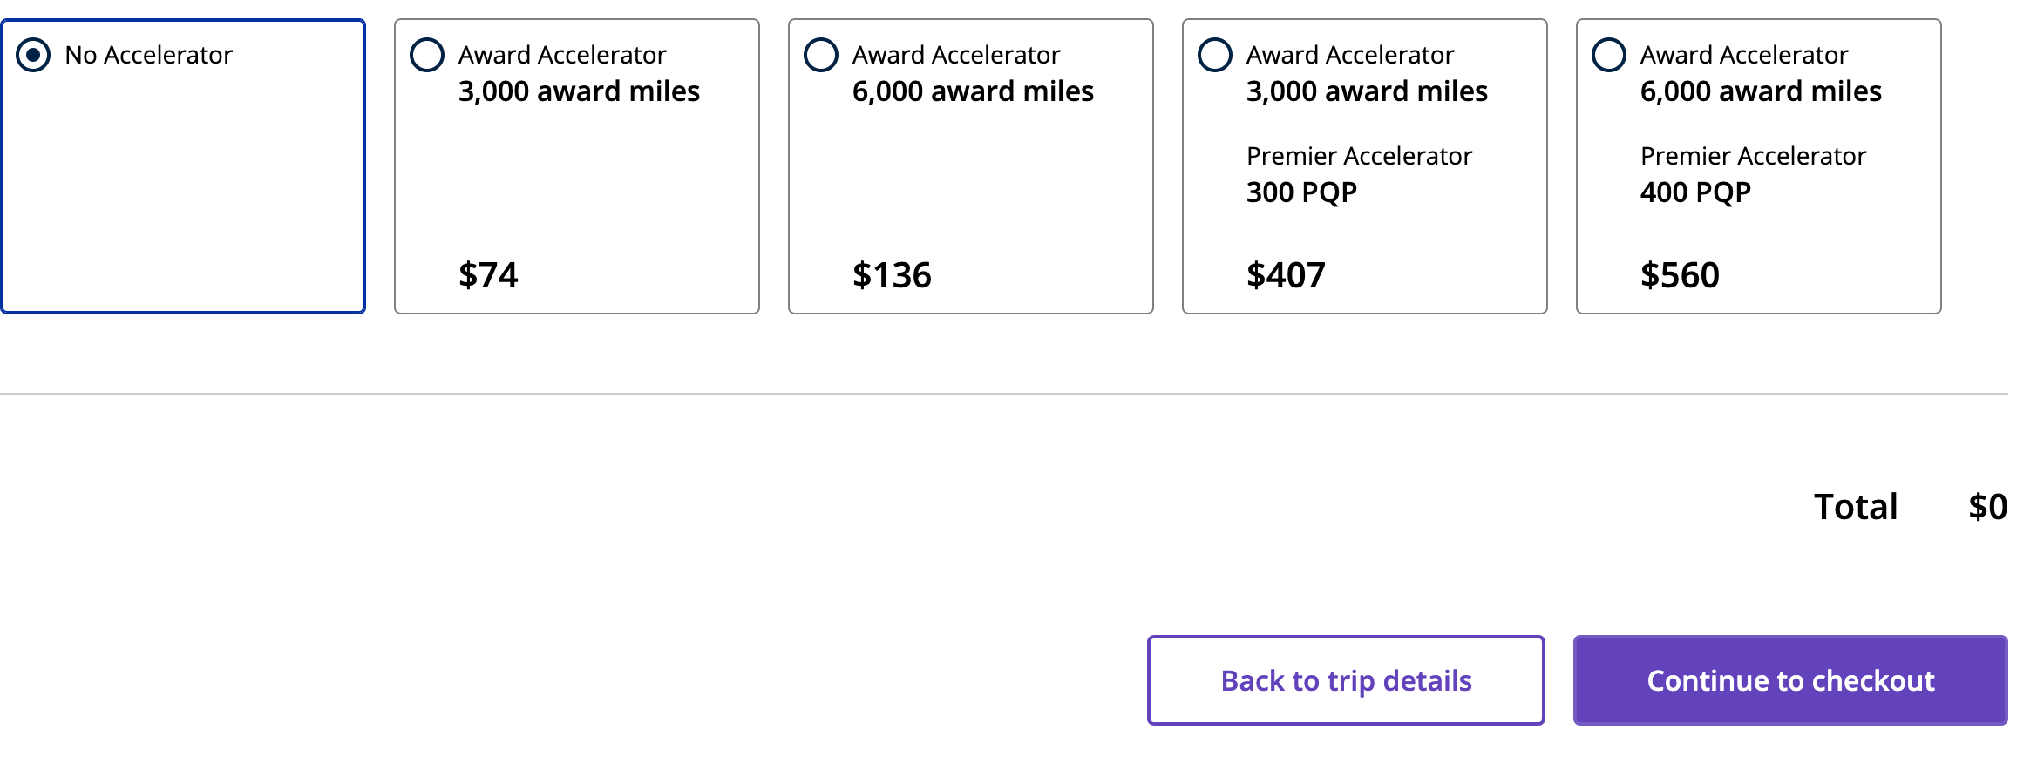
Task: Click the $560 price
Action: coord(1680,275)
